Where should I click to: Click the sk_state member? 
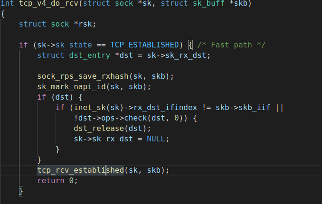74,45
